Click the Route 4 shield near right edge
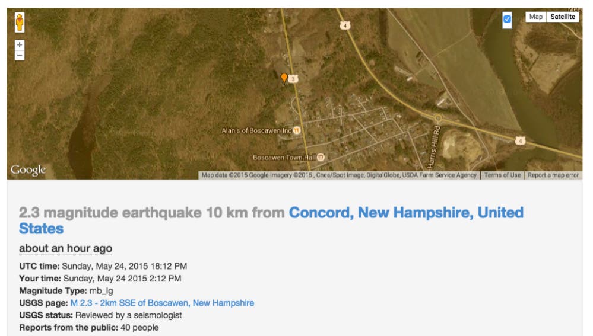Screen dimensions: 593x336 521,140
